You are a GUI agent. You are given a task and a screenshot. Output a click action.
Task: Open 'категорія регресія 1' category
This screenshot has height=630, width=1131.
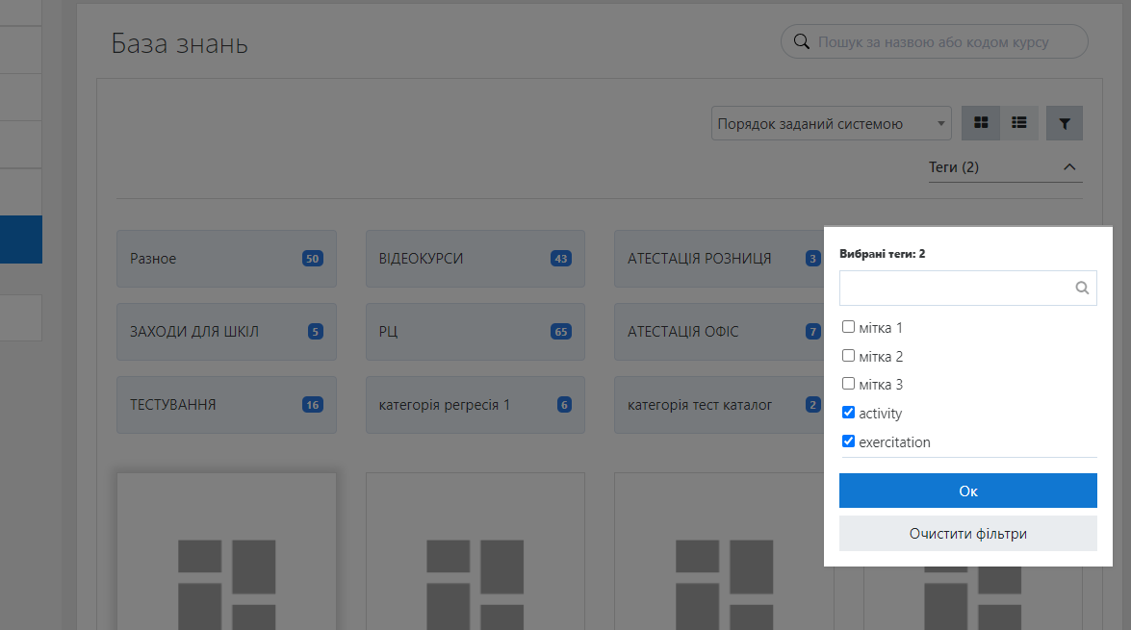[476, 404]
